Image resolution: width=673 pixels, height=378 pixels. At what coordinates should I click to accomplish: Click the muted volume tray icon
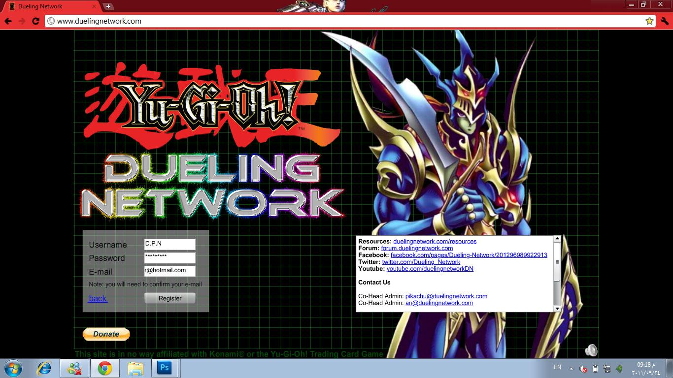(583, 368)
